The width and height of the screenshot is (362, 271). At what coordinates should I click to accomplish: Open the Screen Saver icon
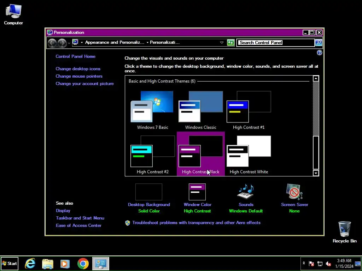click(x=294, y=192)
